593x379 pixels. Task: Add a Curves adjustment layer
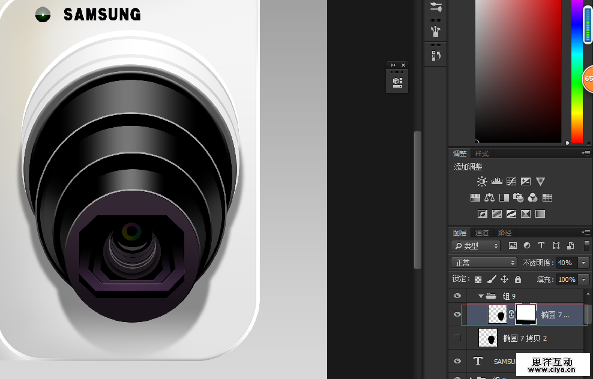click(511, 182)
